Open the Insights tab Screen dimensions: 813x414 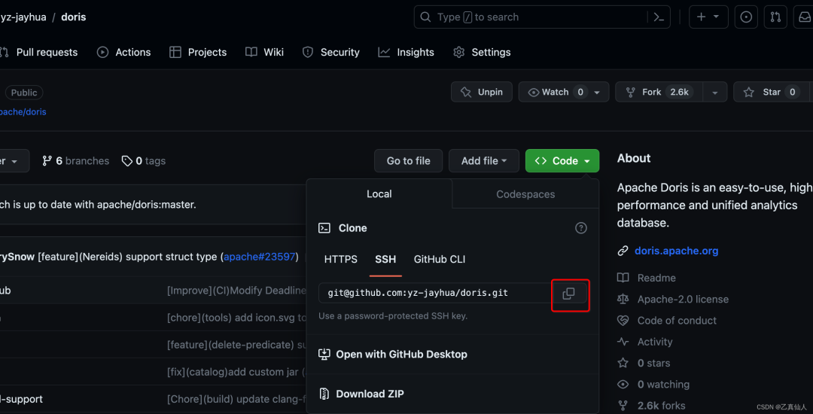tap(406, 53)
